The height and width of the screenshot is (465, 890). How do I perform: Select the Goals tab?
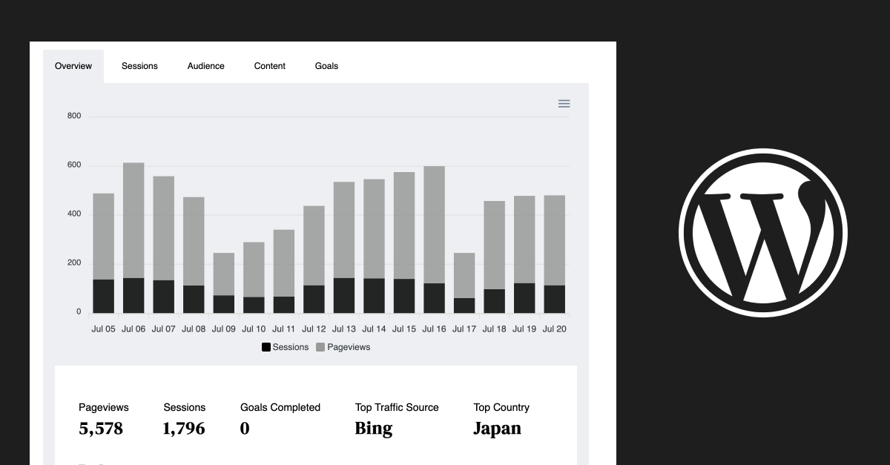pos(326,66)
